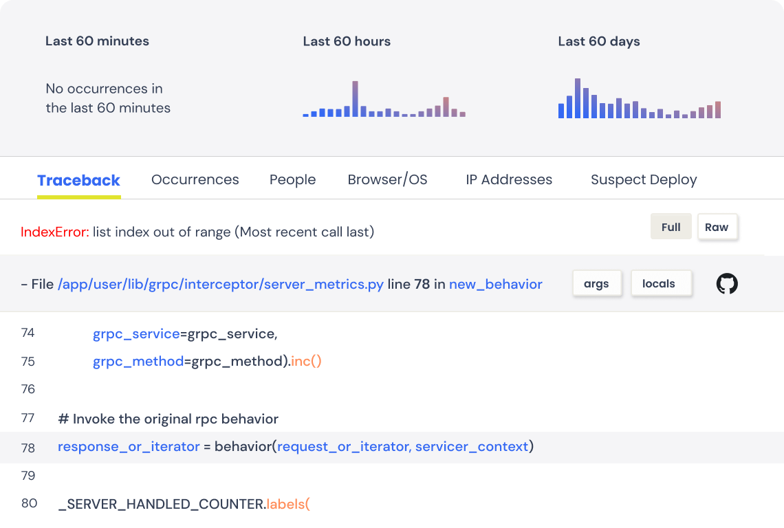The width and height of the screenshot is (784, 528).
Task: Open the IP Addresses tab
Action: 508,179
